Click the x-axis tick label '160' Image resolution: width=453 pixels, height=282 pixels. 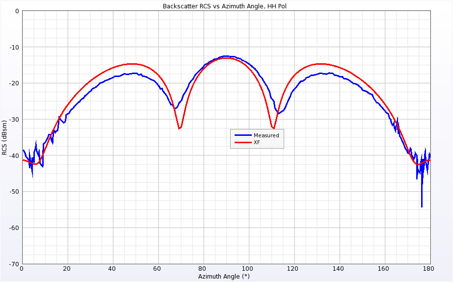tap(383, 269)
